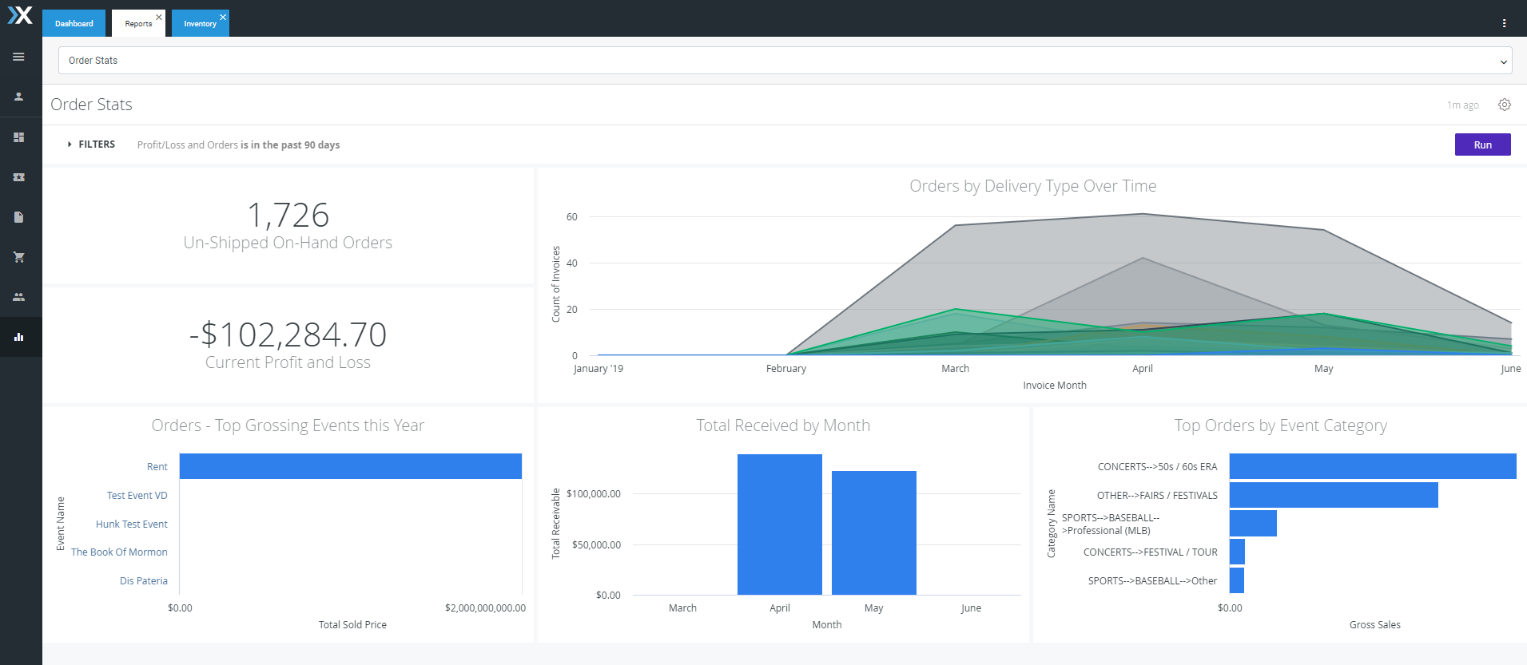Click the shopping cart sidebar icon
This screenshot has width=1527, height=665.
(x=18, y=257)
